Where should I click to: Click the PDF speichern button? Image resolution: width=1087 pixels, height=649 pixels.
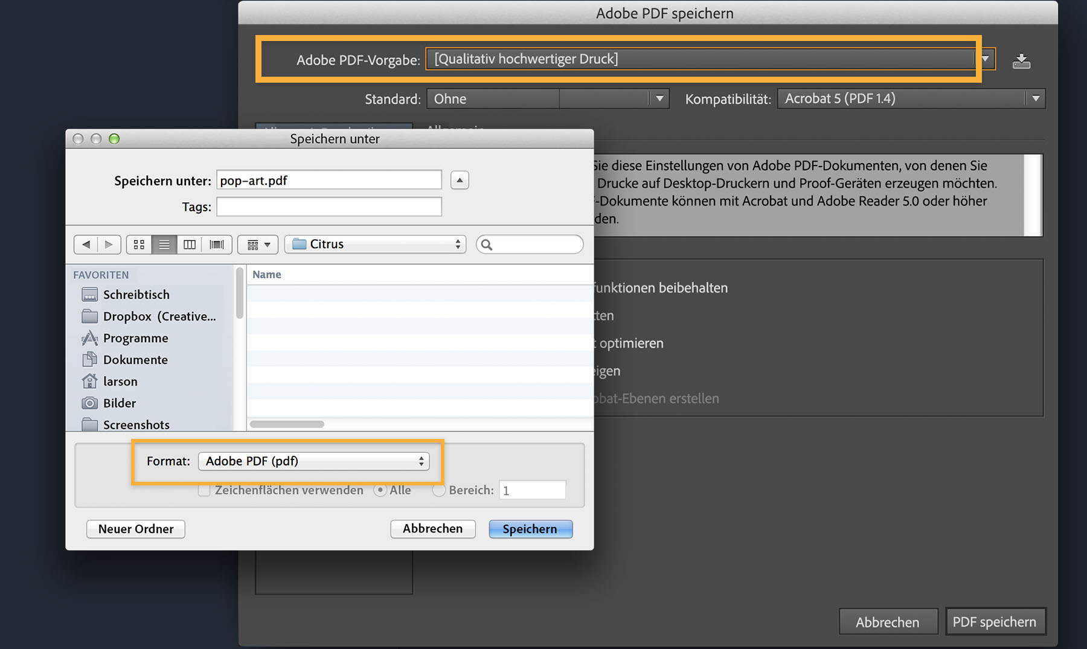click(995, 622)
